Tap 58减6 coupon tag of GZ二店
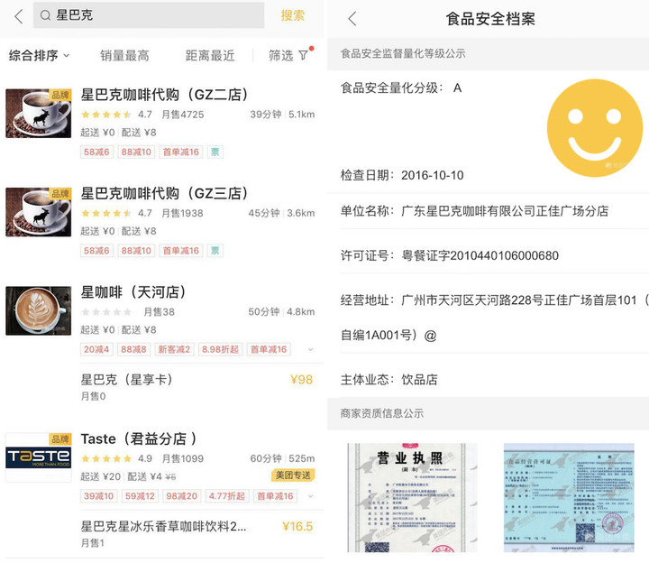Screen dimensions: 649x563 pyautogui.click(x=96, y=152)
